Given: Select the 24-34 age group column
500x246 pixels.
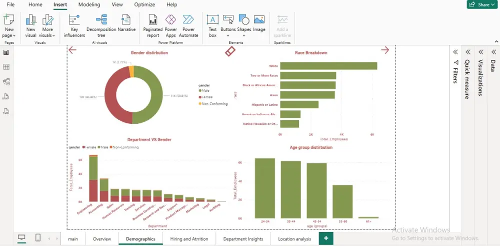Looking at the screenshot, I should (x=264, y=188).
